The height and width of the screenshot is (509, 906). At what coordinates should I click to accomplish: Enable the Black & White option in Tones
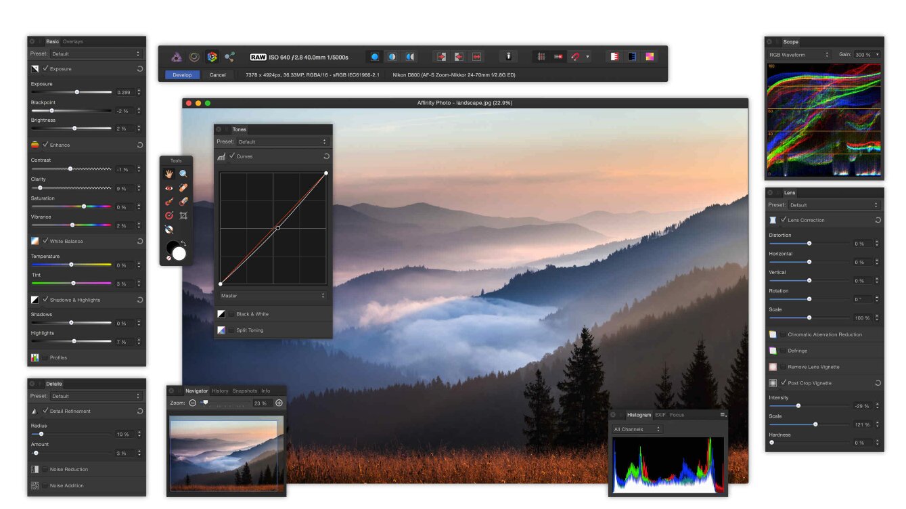230,313
